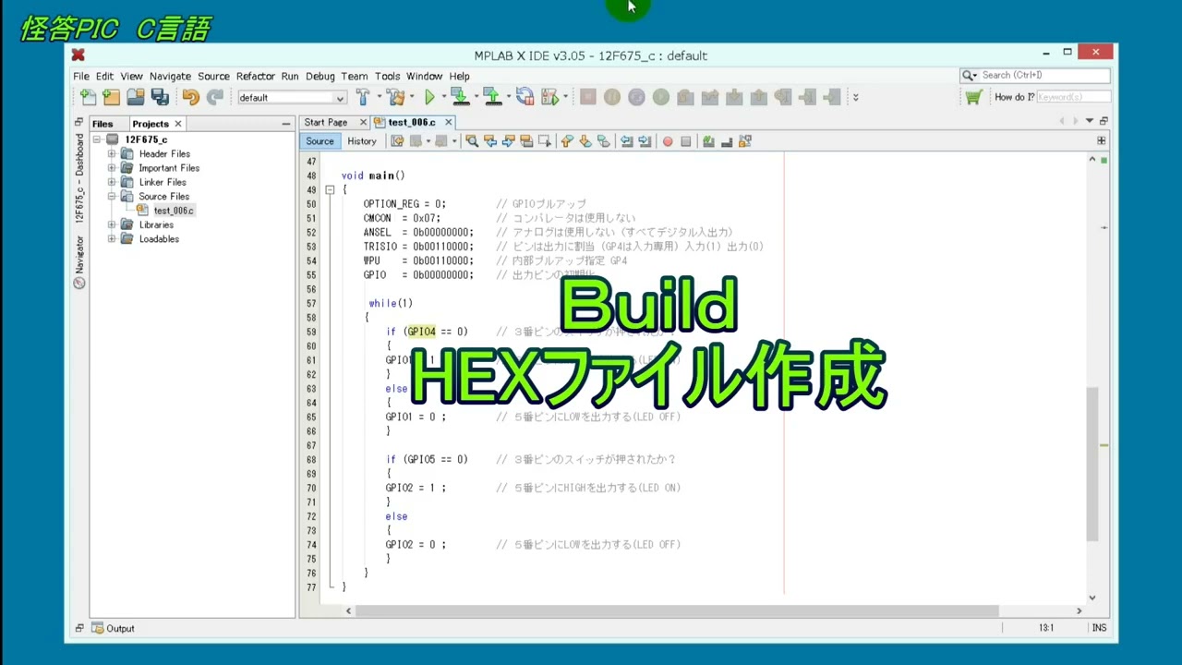Screen dimensions: 1182x665
Task: Click the New File toolbar icon
Action: click(88, 97)
